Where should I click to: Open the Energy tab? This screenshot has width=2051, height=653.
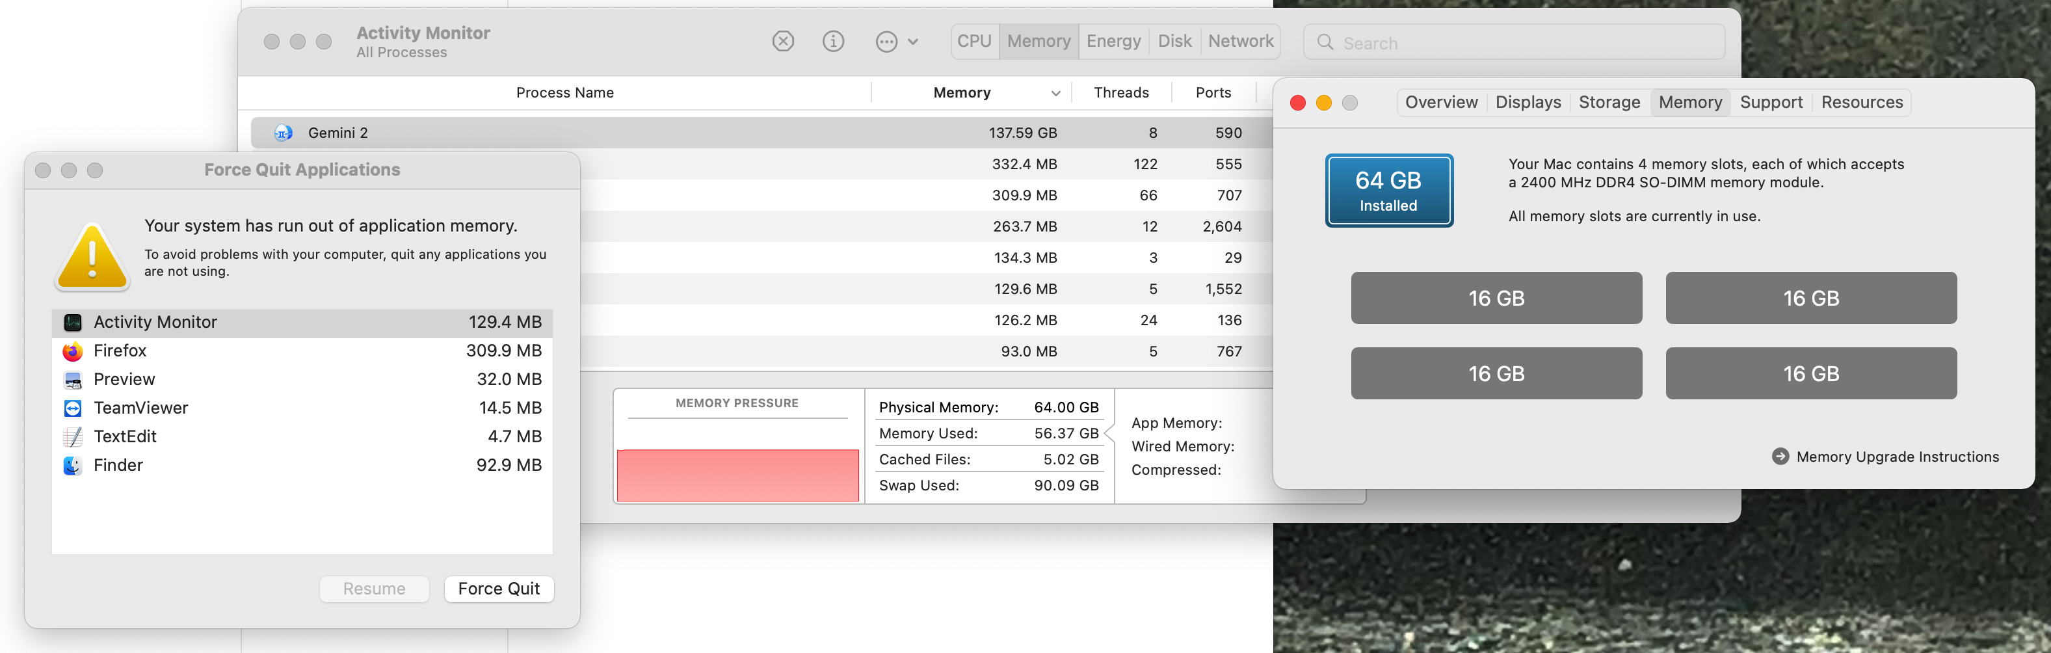(x=1113, y=42)
